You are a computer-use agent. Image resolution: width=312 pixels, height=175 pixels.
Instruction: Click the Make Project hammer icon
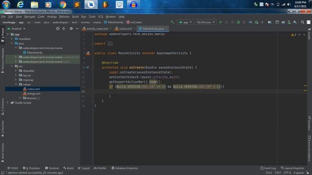coord(172,22)
